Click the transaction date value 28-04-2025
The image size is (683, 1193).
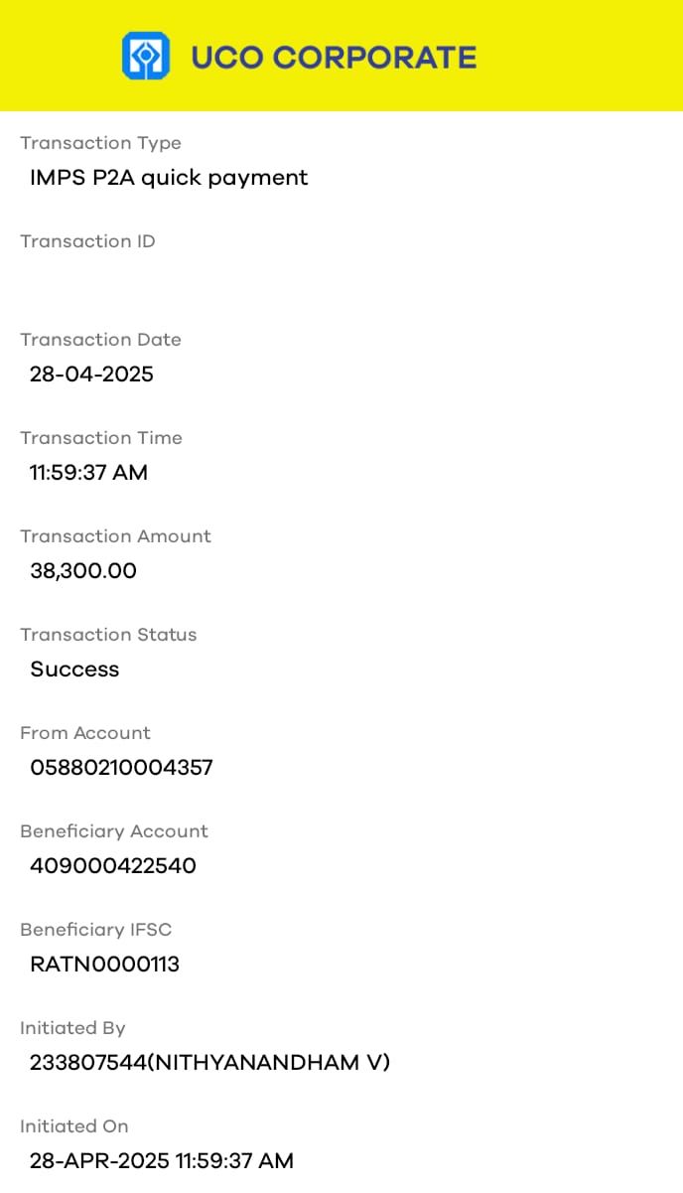point(91,374)
